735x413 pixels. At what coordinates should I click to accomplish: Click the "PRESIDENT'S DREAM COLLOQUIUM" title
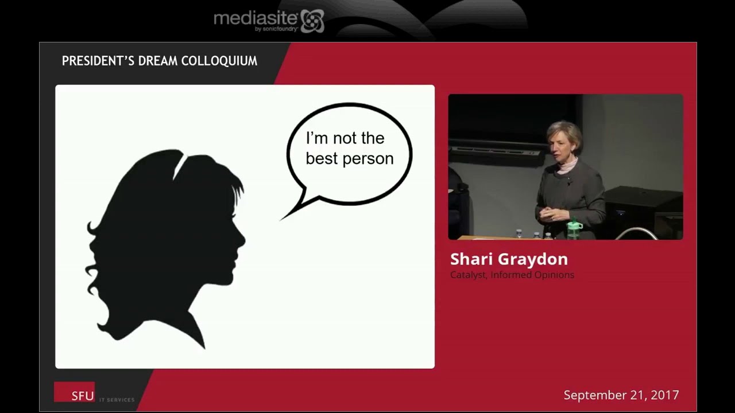point(160,61)
